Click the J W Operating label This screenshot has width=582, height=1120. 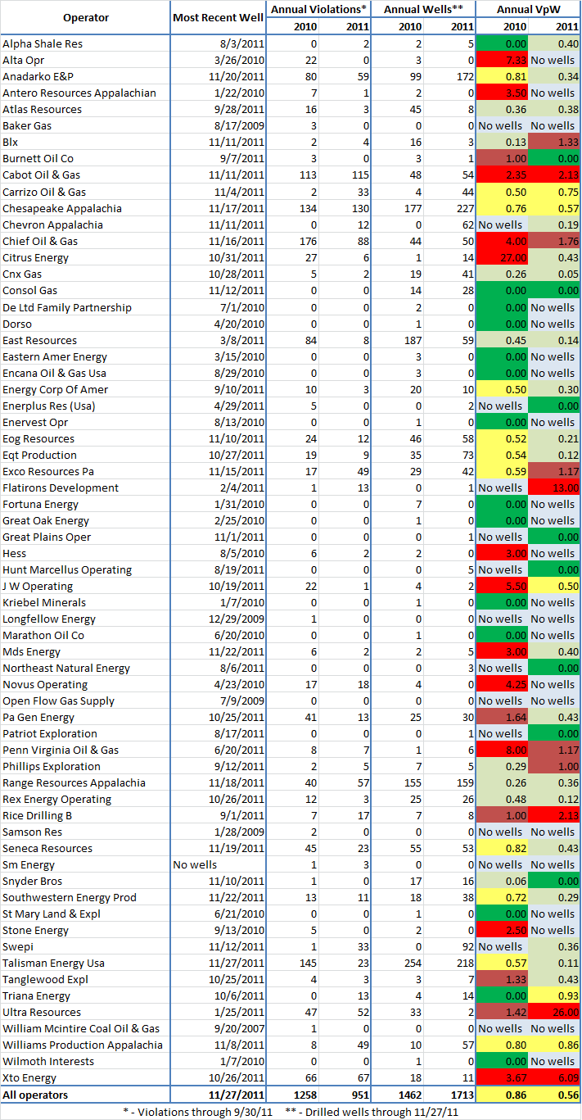pyautogui.click(x=37, y=586)
